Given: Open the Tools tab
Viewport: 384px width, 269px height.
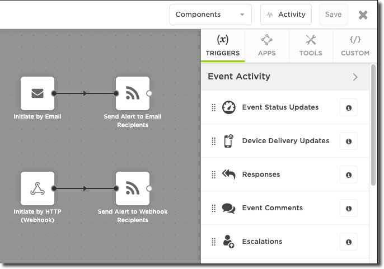Looking at the screenshot, I should tap(311, 45).
